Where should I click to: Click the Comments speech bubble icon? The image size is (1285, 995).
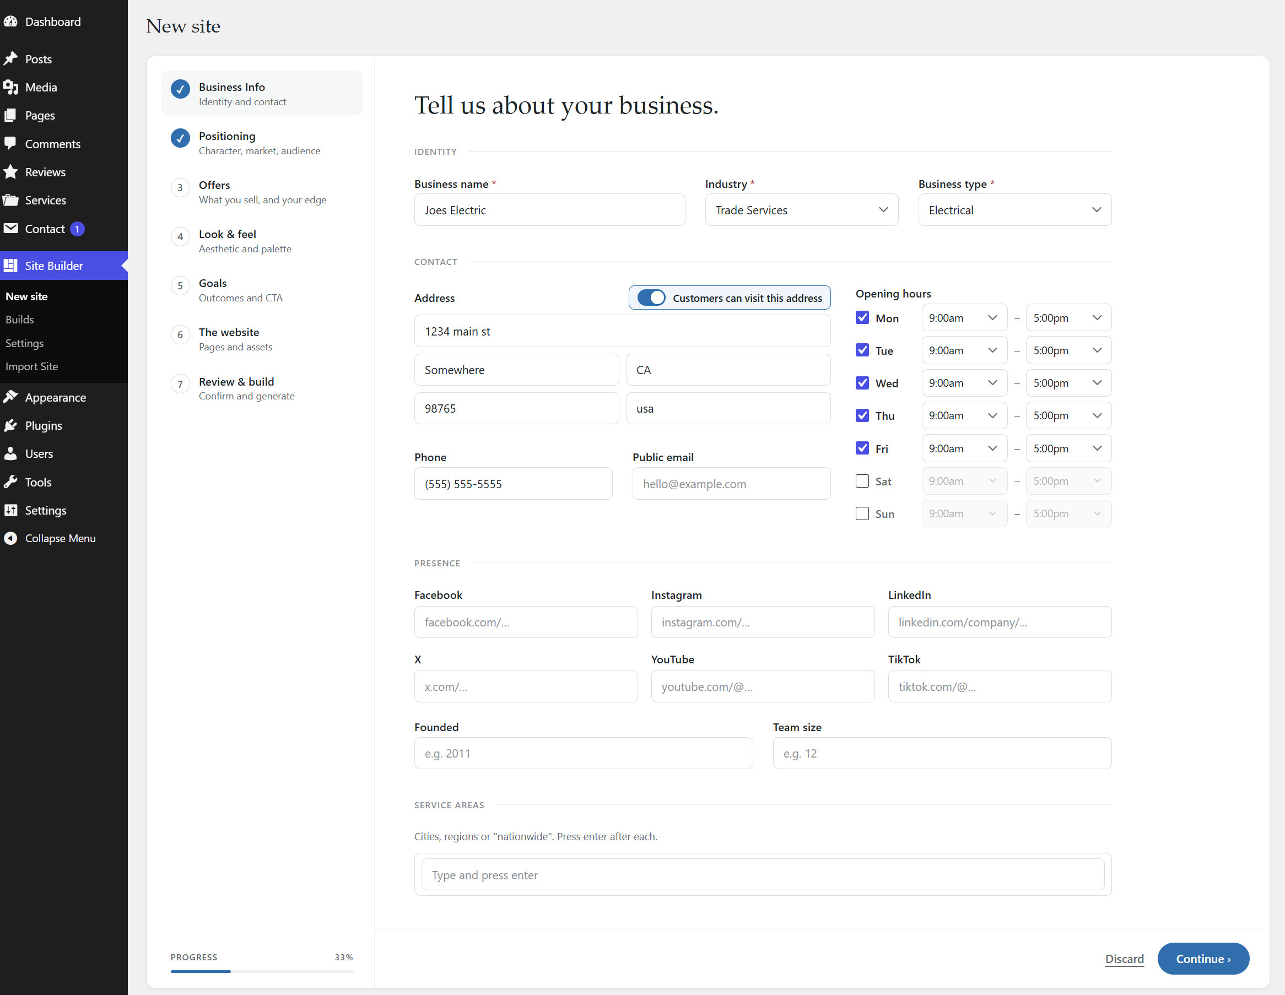pos(10,144)
